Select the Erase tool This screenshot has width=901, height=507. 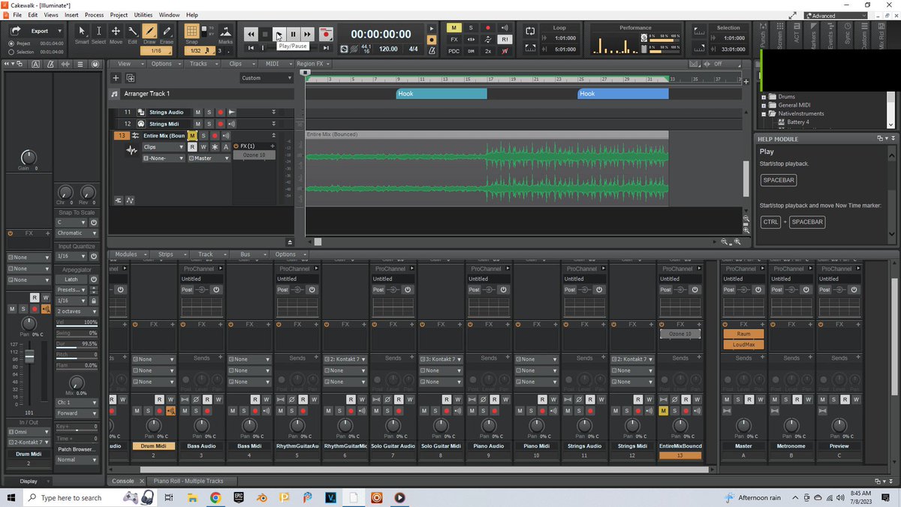(x=167, y=35)
